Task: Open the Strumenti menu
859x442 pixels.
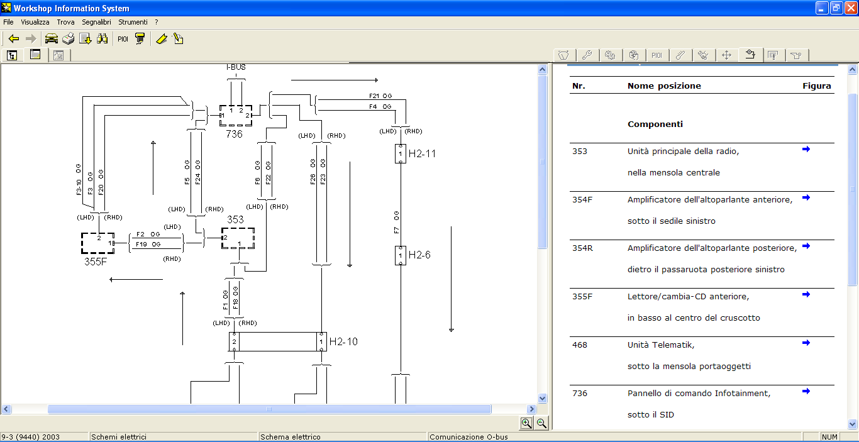Action: tap(133, 22)
